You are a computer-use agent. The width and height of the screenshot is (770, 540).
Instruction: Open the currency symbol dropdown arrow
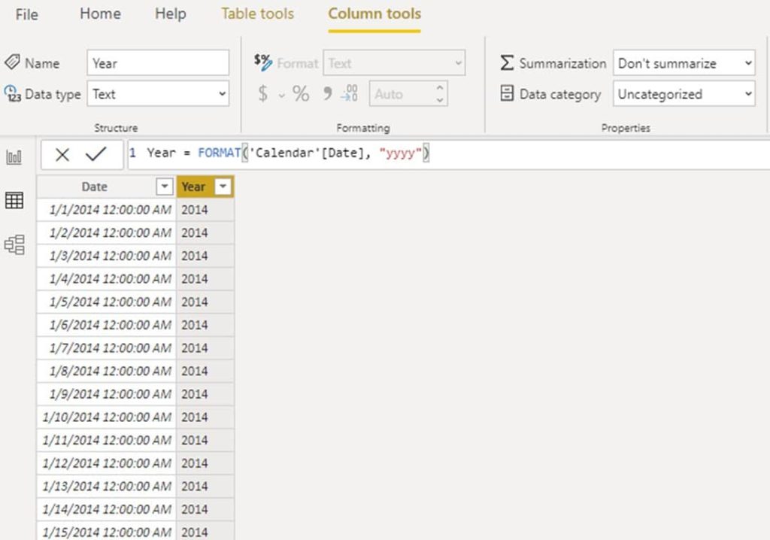[281, 94]
